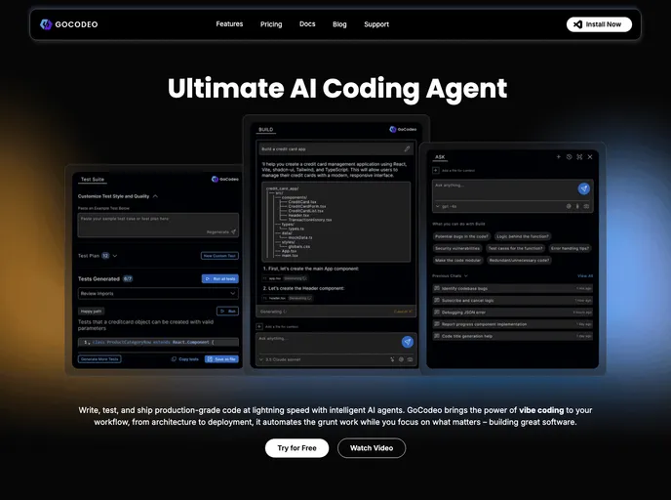Open the Support page
The image size is (671, 500).
pos(376,24)
